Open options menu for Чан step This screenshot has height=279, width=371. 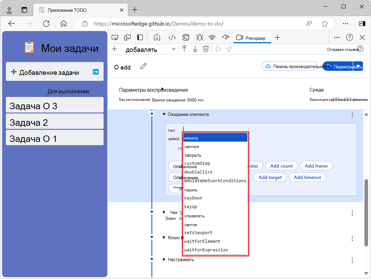coord(352,213)
